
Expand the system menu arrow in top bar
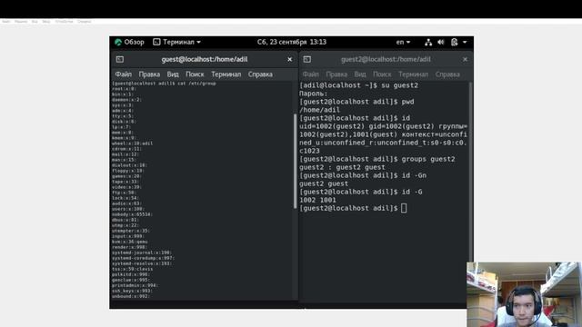click(465, 43)
